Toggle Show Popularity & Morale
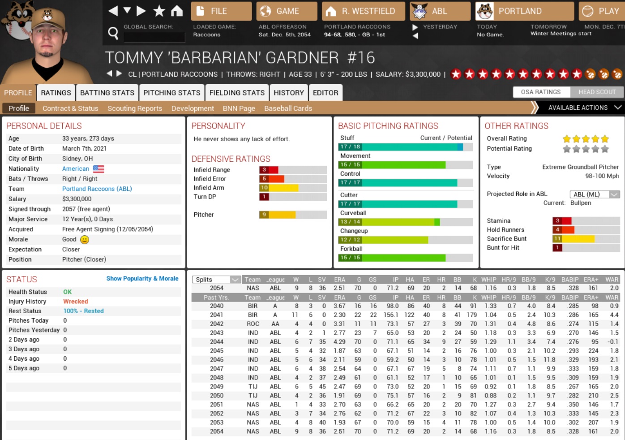This screenshot has width=625, height=440. coord(142,278)
